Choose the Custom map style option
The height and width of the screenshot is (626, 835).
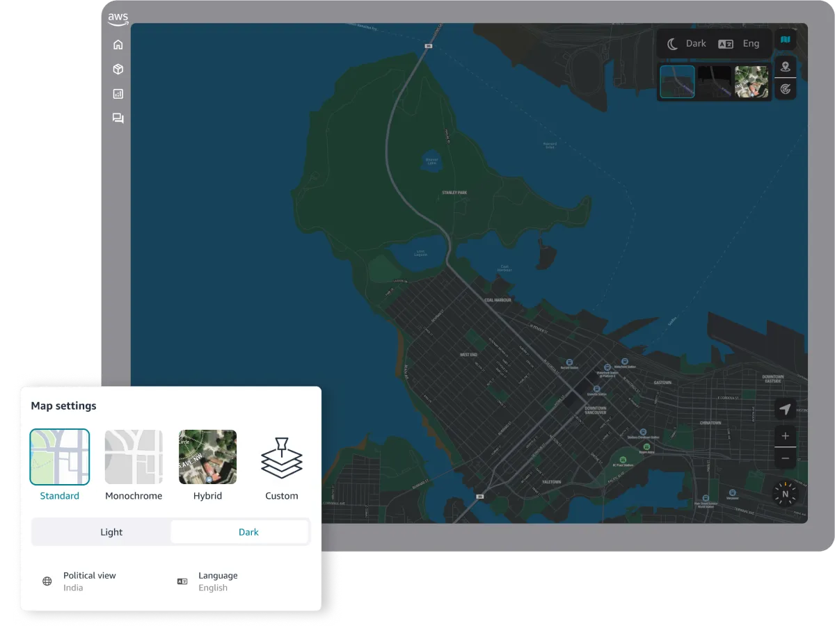click(x=281, y=457)
